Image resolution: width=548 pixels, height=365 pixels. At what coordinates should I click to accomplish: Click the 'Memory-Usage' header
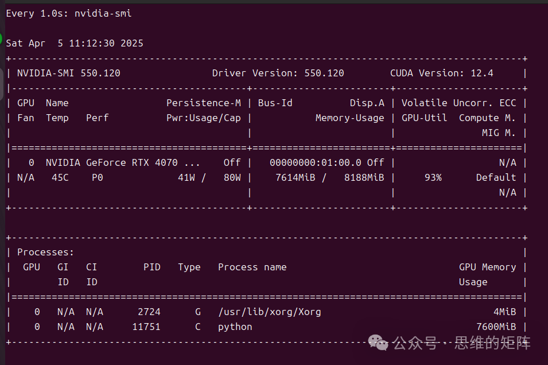[x=349, y=118]
